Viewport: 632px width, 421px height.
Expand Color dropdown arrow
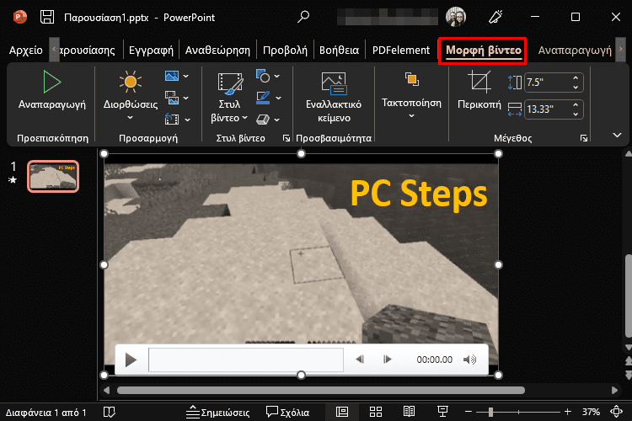186,76
